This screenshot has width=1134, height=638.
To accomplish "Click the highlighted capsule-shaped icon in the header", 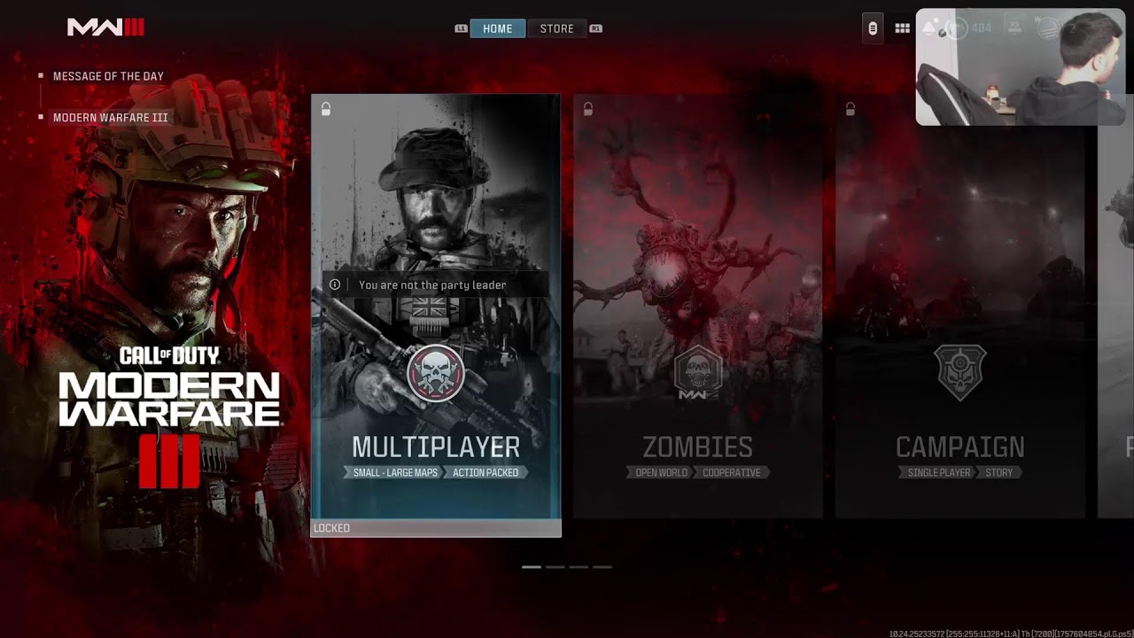I will (873, 28).
